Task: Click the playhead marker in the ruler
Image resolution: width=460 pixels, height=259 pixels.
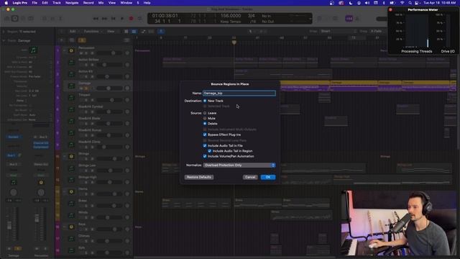Action: pos(234,42)
